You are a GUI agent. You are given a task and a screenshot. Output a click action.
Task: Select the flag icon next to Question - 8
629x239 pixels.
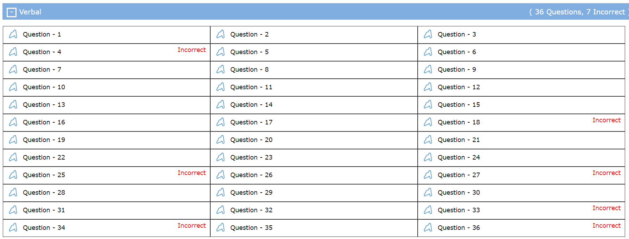pos(220,69)
